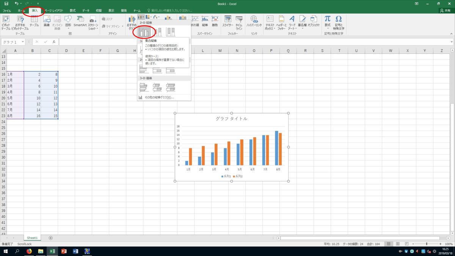Image resolution: width=455 pixels, height=256 pixels.
Task: Insert an image via 画像 button
Action: tap(47, 22)
